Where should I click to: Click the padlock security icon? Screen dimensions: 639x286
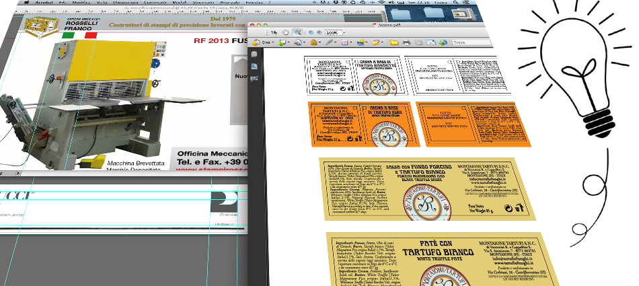pos(313,42)
